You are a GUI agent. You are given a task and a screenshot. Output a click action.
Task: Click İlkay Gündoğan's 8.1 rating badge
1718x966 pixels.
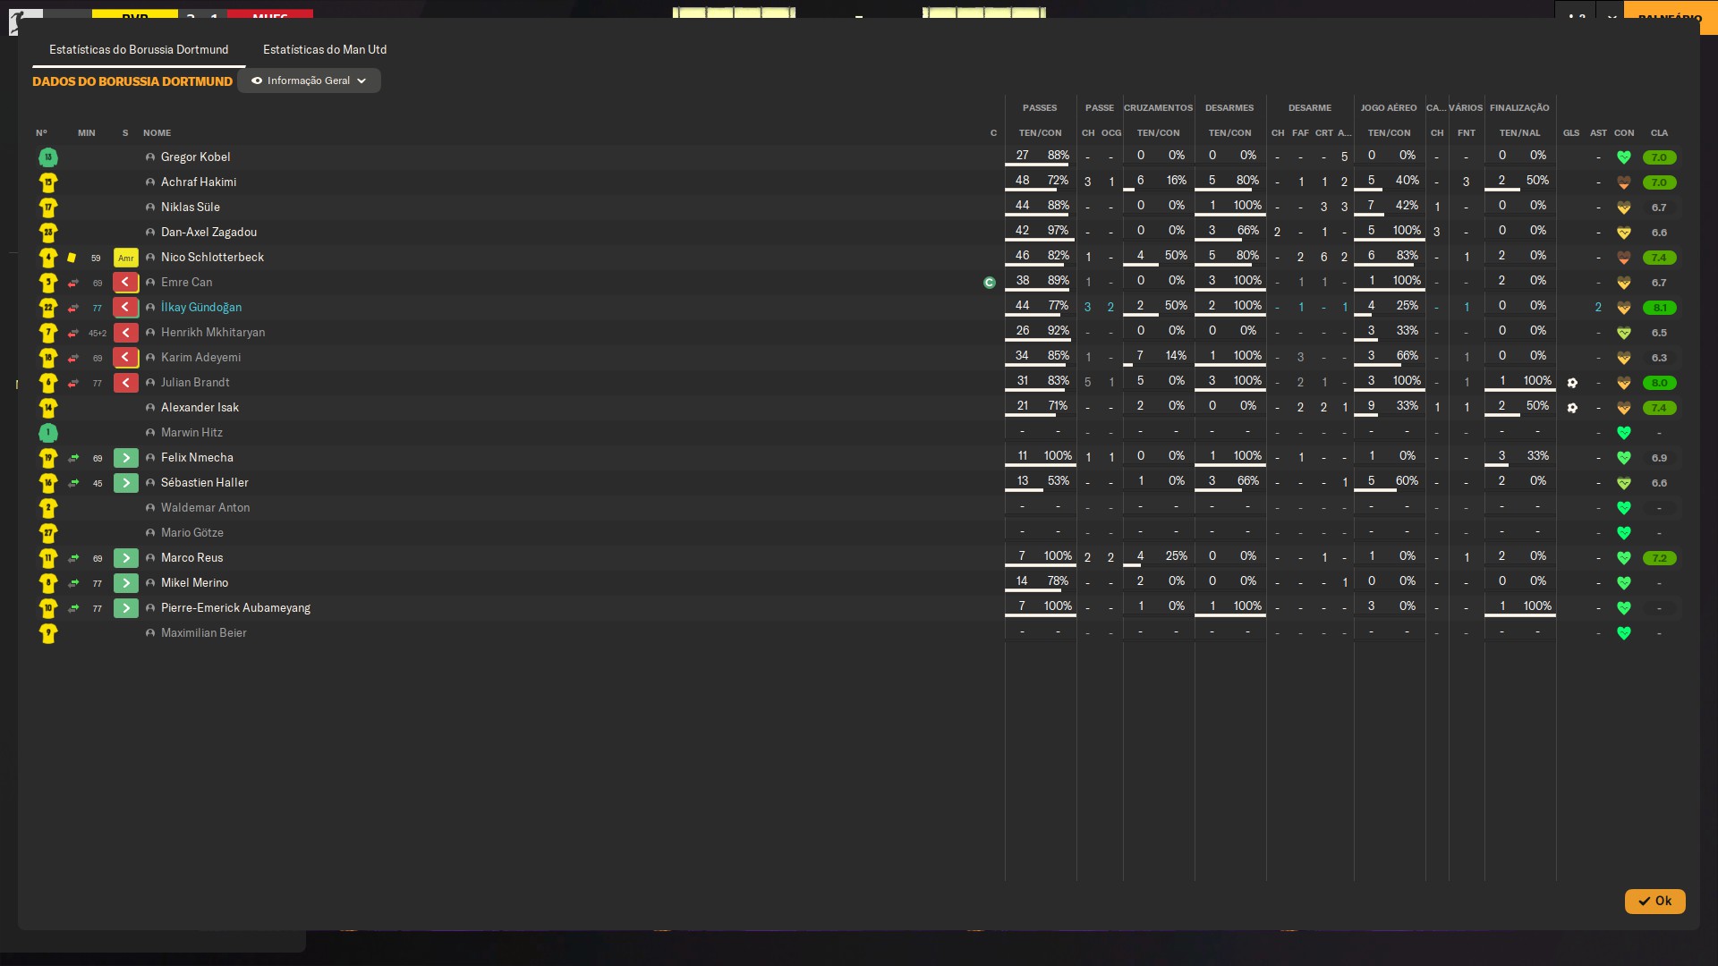(1659, 308)
